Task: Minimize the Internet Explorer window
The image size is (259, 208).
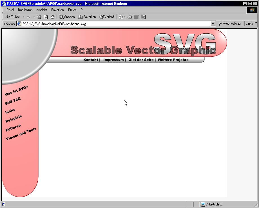Action: [x=245, y=4]
